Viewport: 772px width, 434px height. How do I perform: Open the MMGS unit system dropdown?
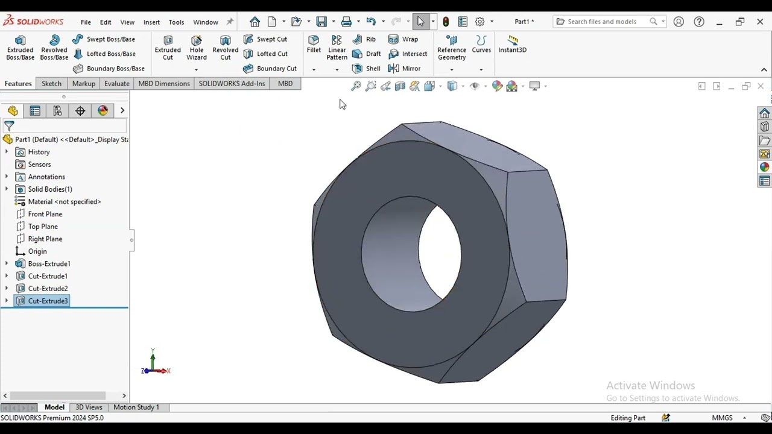744,418
